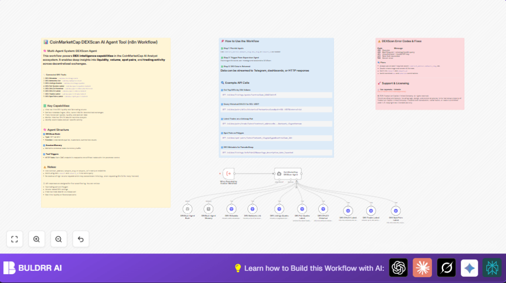Click the BULDRR AI logo
The width and height of the screenshot is (506, 283).
click(x=32, y=268)
